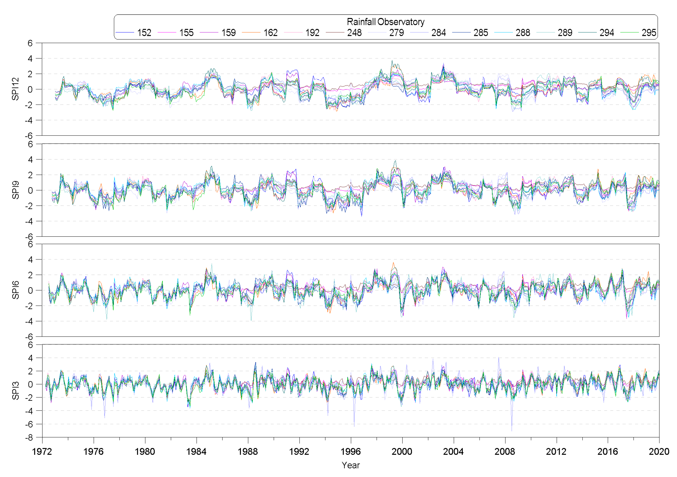Screen dimensions: 677x477
Task: Select legend label 159
Action: pyautogui.click(x=228, y=32)
